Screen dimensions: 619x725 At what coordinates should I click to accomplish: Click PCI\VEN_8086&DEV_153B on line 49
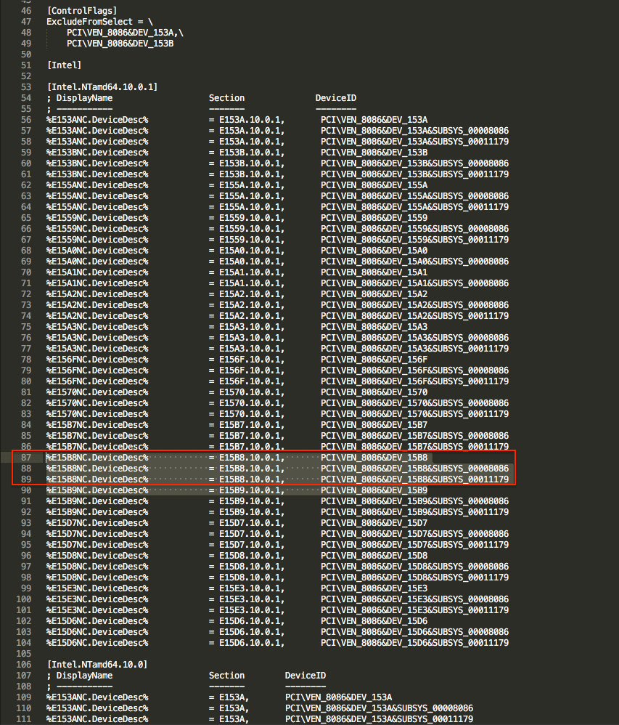coord(120,44)
